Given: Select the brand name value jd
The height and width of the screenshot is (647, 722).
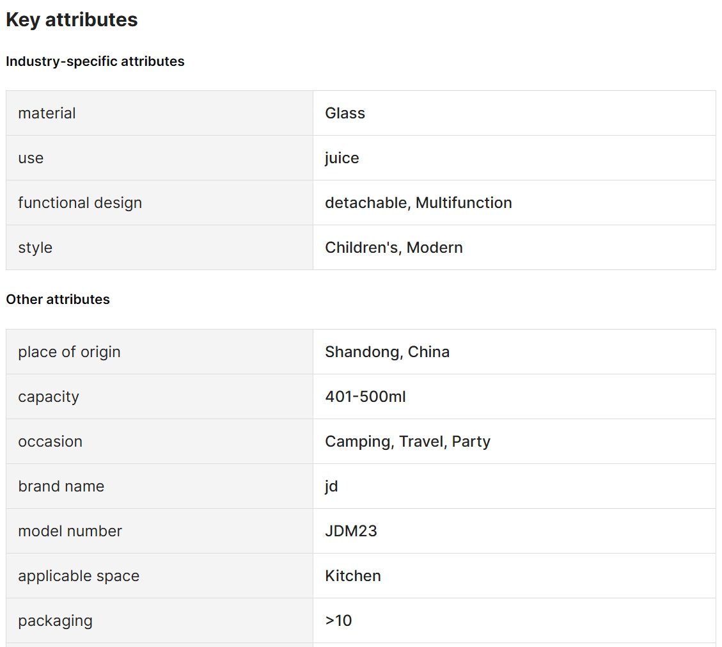Looking at the screenshot, I should coord(331,486).
